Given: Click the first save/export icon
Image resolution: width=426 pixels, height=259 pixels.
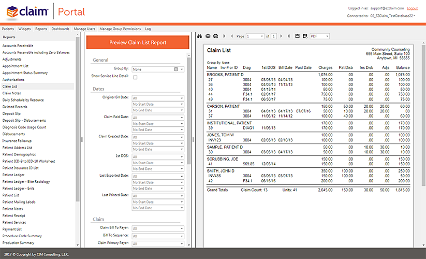Looking at the screenshot, I should (297, 36).
